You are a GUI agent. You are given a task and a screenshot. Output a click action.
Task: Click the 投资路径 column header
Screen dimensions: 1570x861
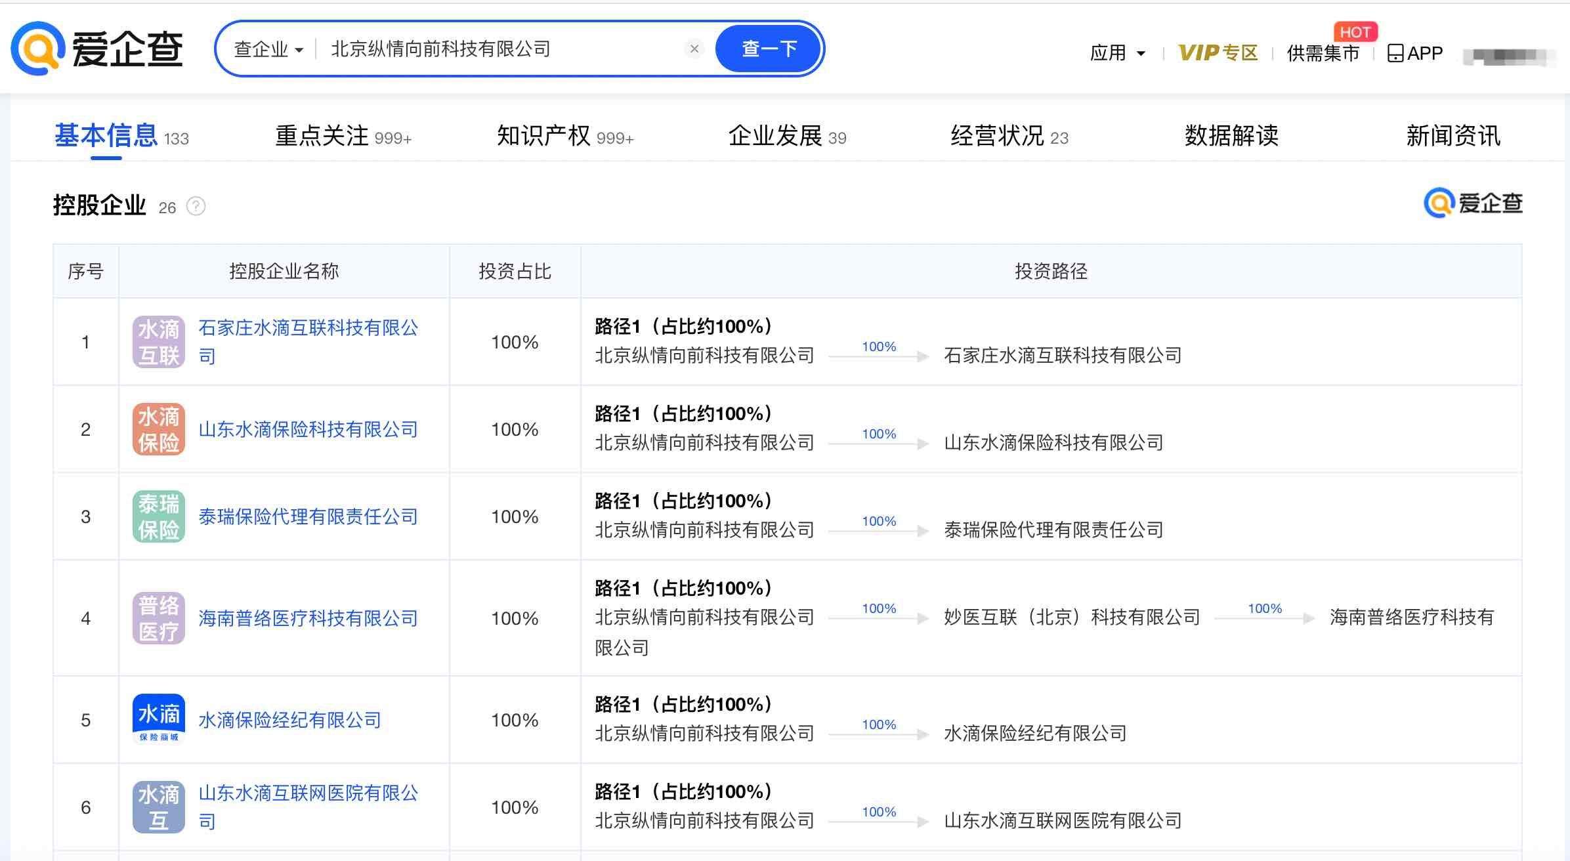tap(1051, 271)
